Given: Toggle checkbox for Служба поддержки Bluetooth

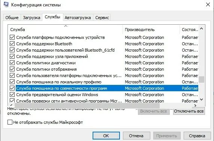Looking at the screenshot, I should 12,44.
